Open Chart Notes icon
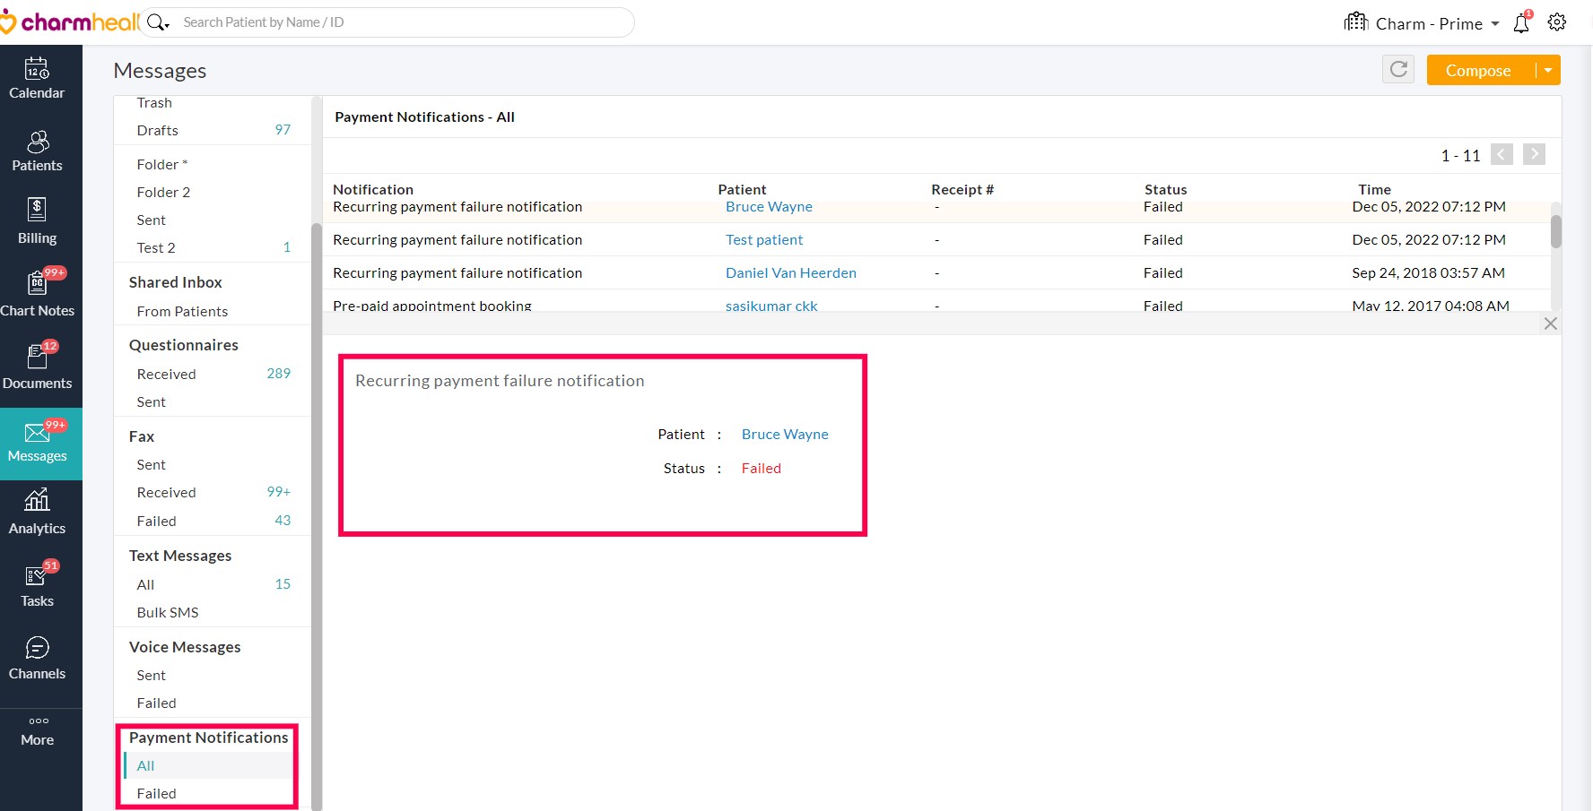This screenshot has height=811, width=1593. [37, 295]
